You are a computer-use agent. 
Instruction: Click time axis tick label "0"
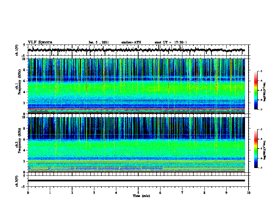coord(28,193)
